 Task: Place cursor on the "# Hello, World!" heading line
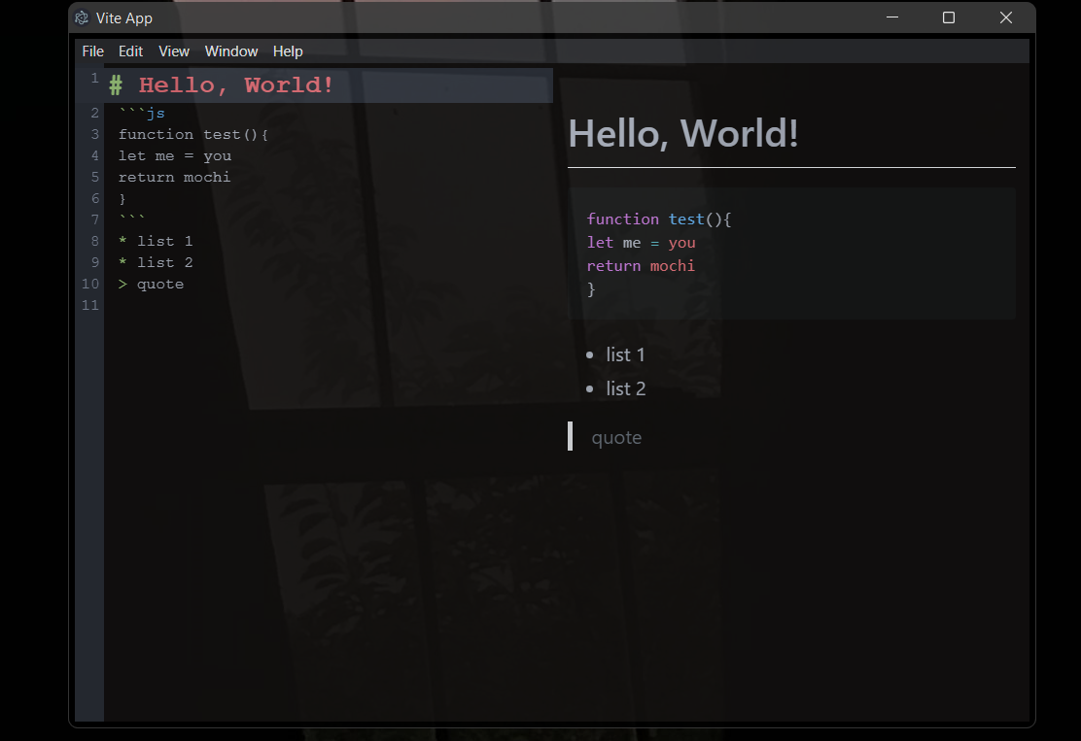(224, 84)
